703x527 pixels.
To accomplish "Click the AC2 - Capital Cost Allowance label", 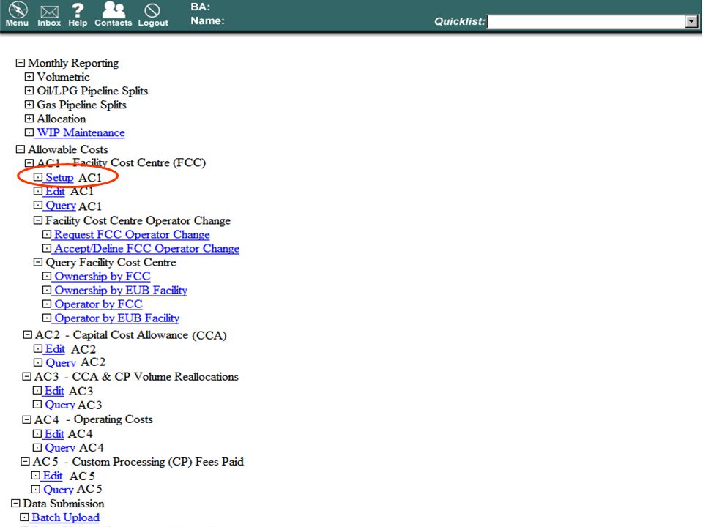I will [x=131, y=334].
